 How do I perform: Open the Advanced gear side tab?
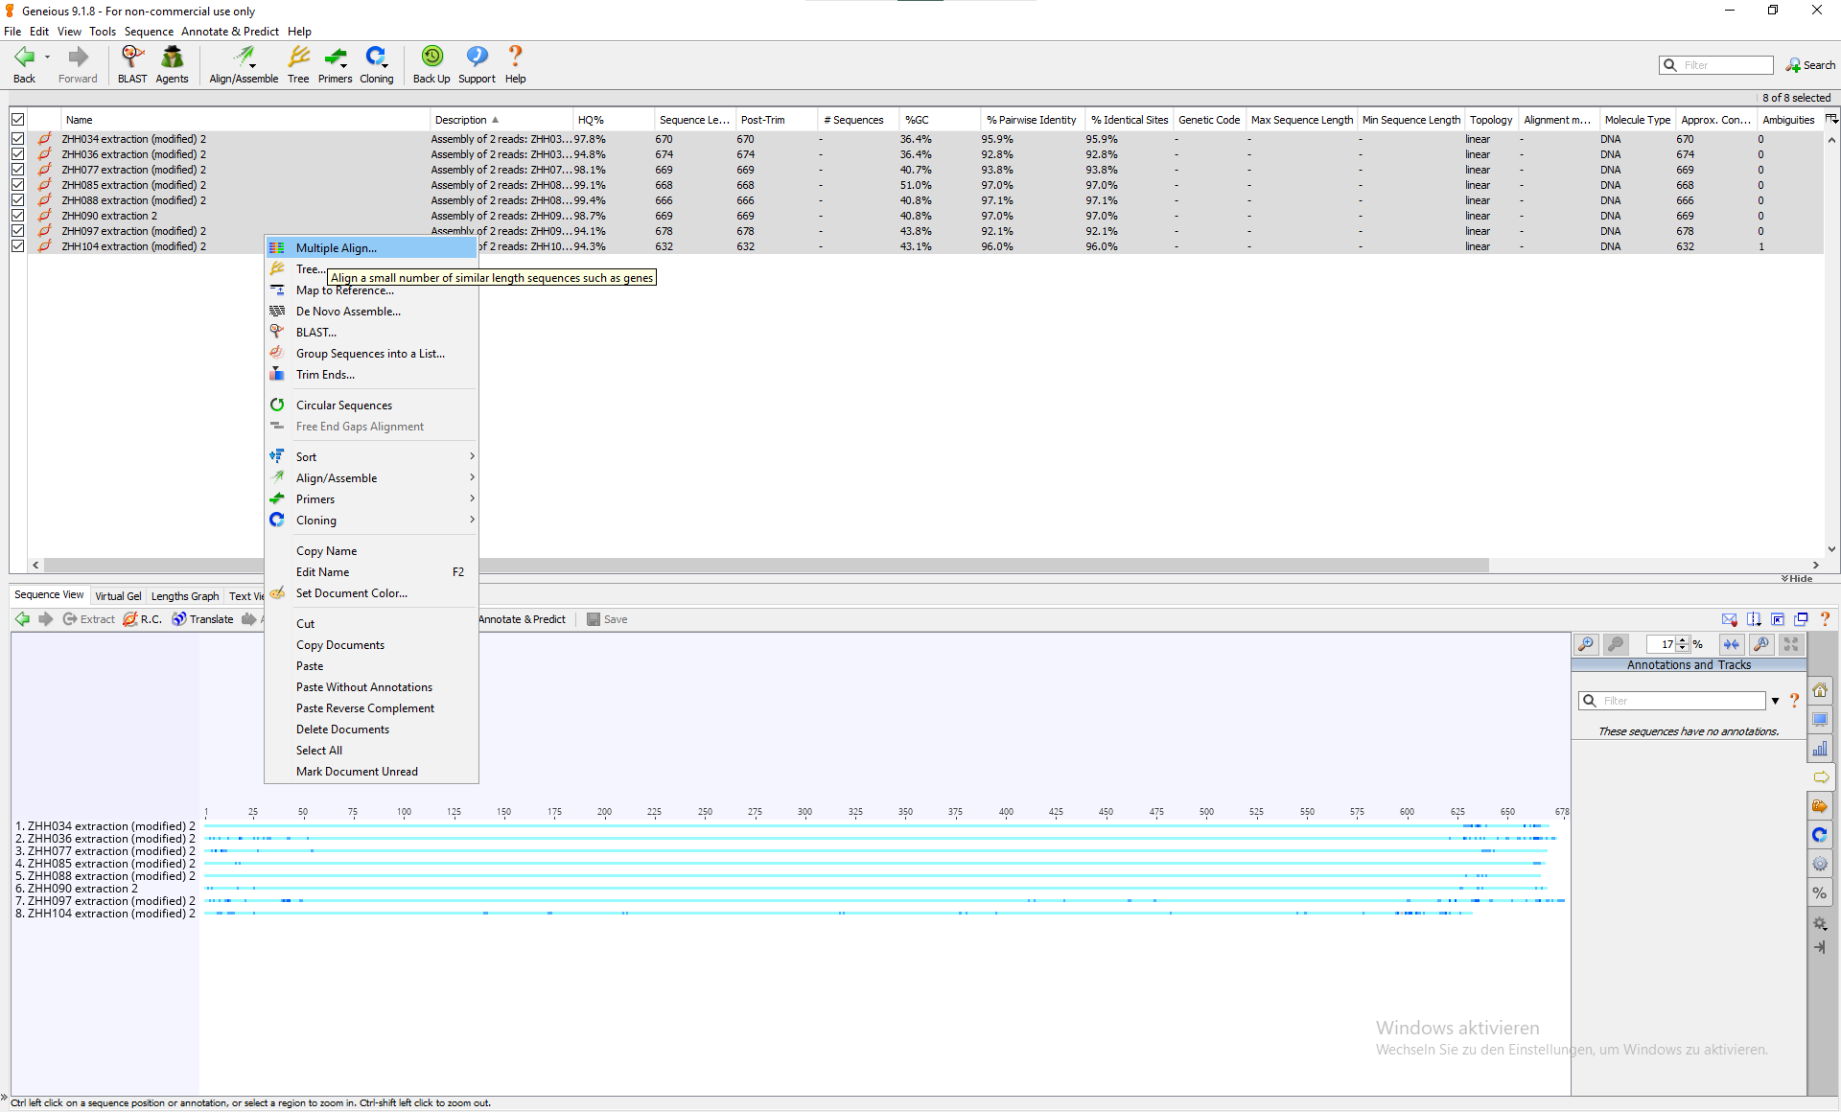tap(1819, 865)
